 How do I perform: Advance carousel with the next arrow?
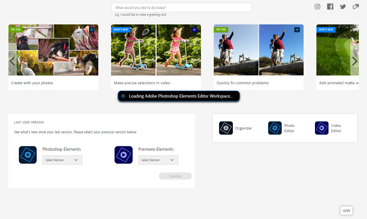point(354,61)
